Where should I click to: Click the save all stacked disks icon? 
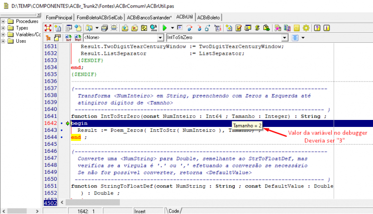[104, 28]
